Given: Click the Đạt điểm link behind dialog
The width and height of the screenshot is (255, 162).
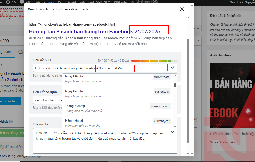Looking at the screenshot, I should click(16, 147).
